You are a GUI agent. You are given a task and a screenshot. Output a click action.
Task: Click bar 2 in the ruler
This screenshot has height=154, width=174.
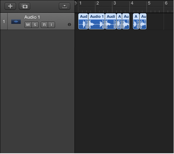(97, 3)
